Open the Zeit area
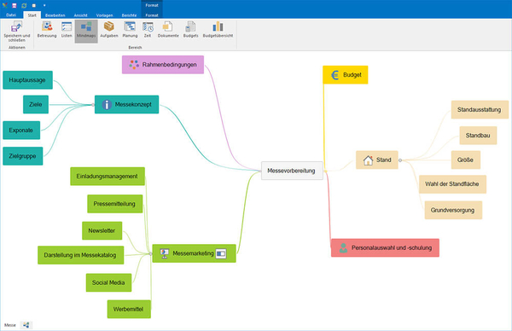Screen dimensions: 512x331 click(x=148, y=30)
